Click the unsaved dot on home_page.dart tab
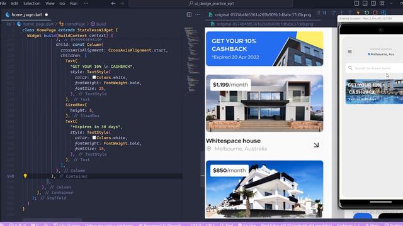 pos(47,14)
